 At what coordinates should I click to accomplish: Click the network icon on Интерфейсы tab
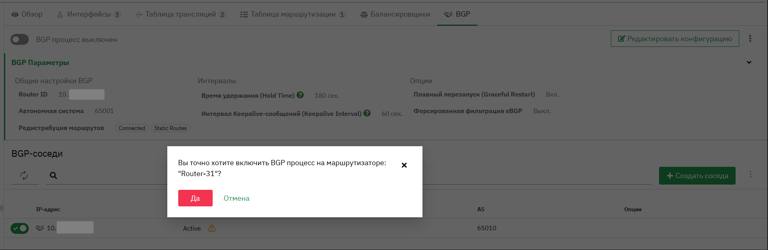60,15
